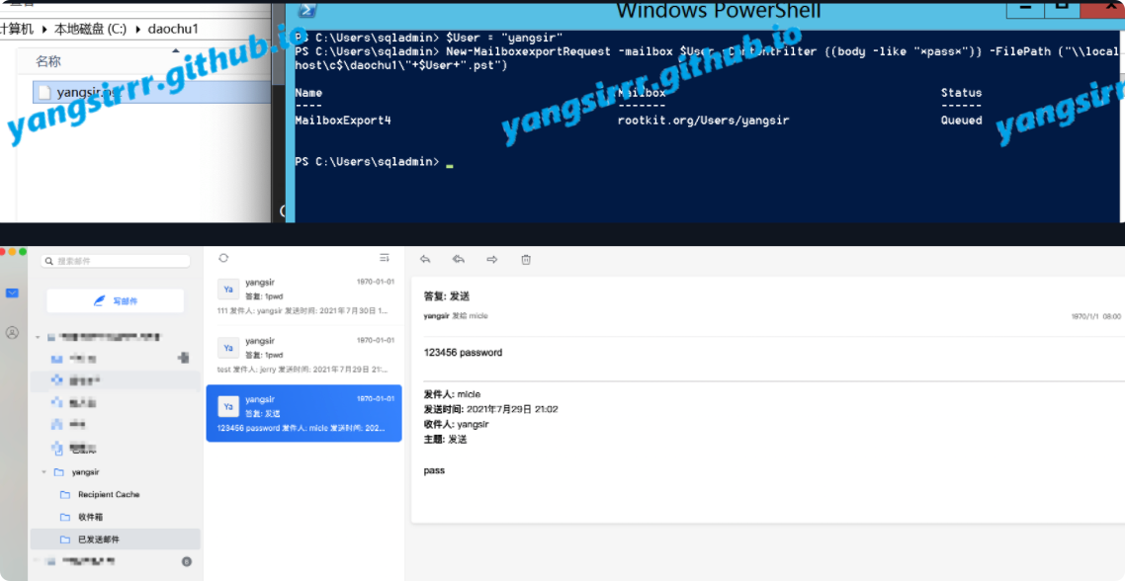This screenshot has width=1125, height=581.
Task: Click the plus icon beside the blurred mailbox row
Action: tap(183, 358)
